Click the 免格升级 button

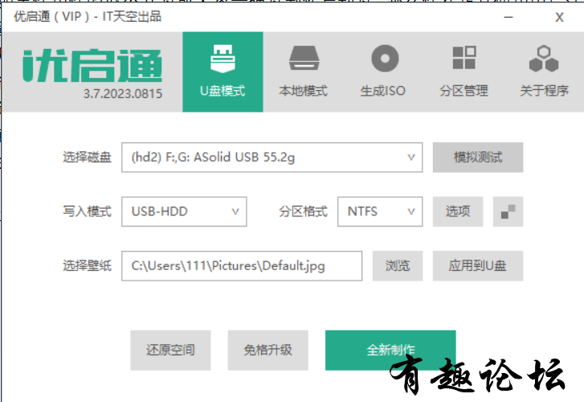coord(268,351)
